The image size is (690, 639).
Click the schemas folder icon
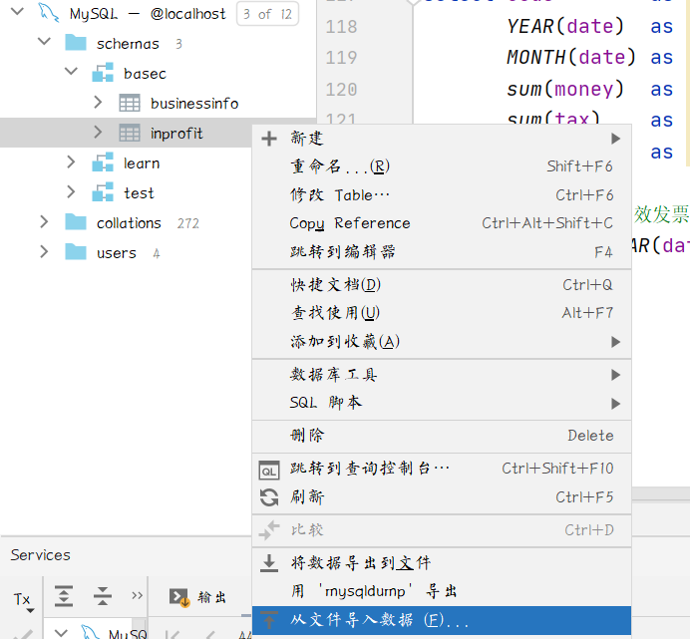[x=76, y=43]
